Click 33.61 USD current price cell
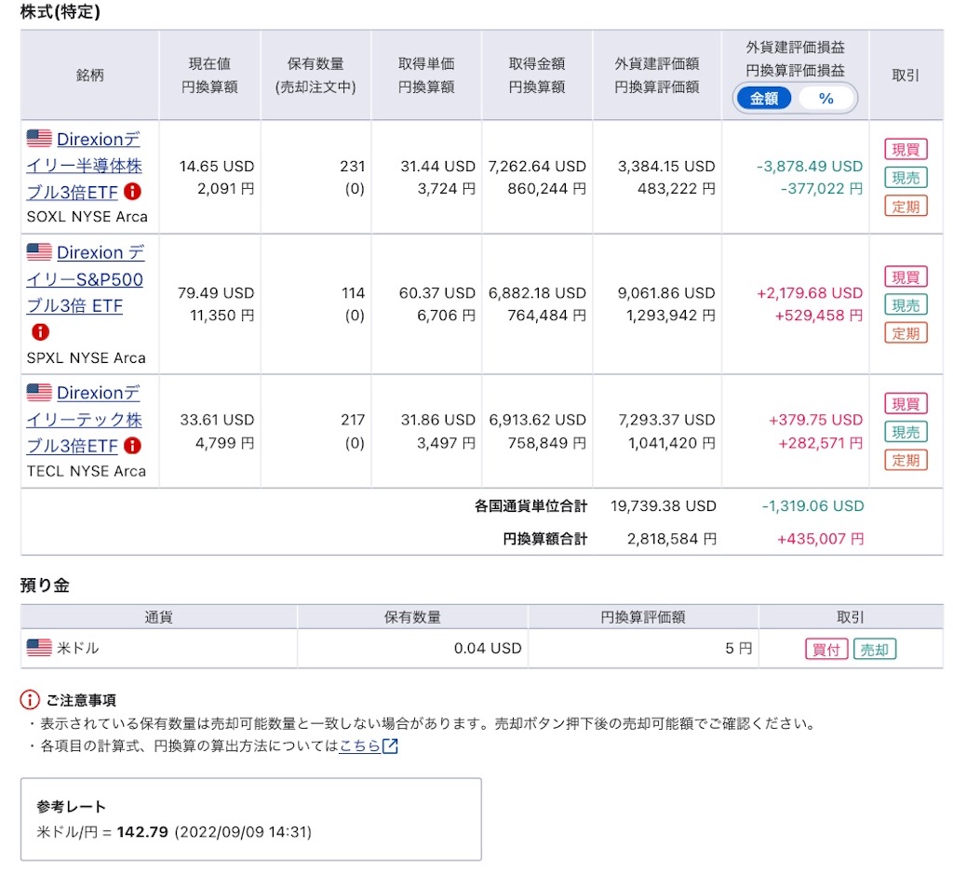953x874 pixels. (x=216, y=420)
